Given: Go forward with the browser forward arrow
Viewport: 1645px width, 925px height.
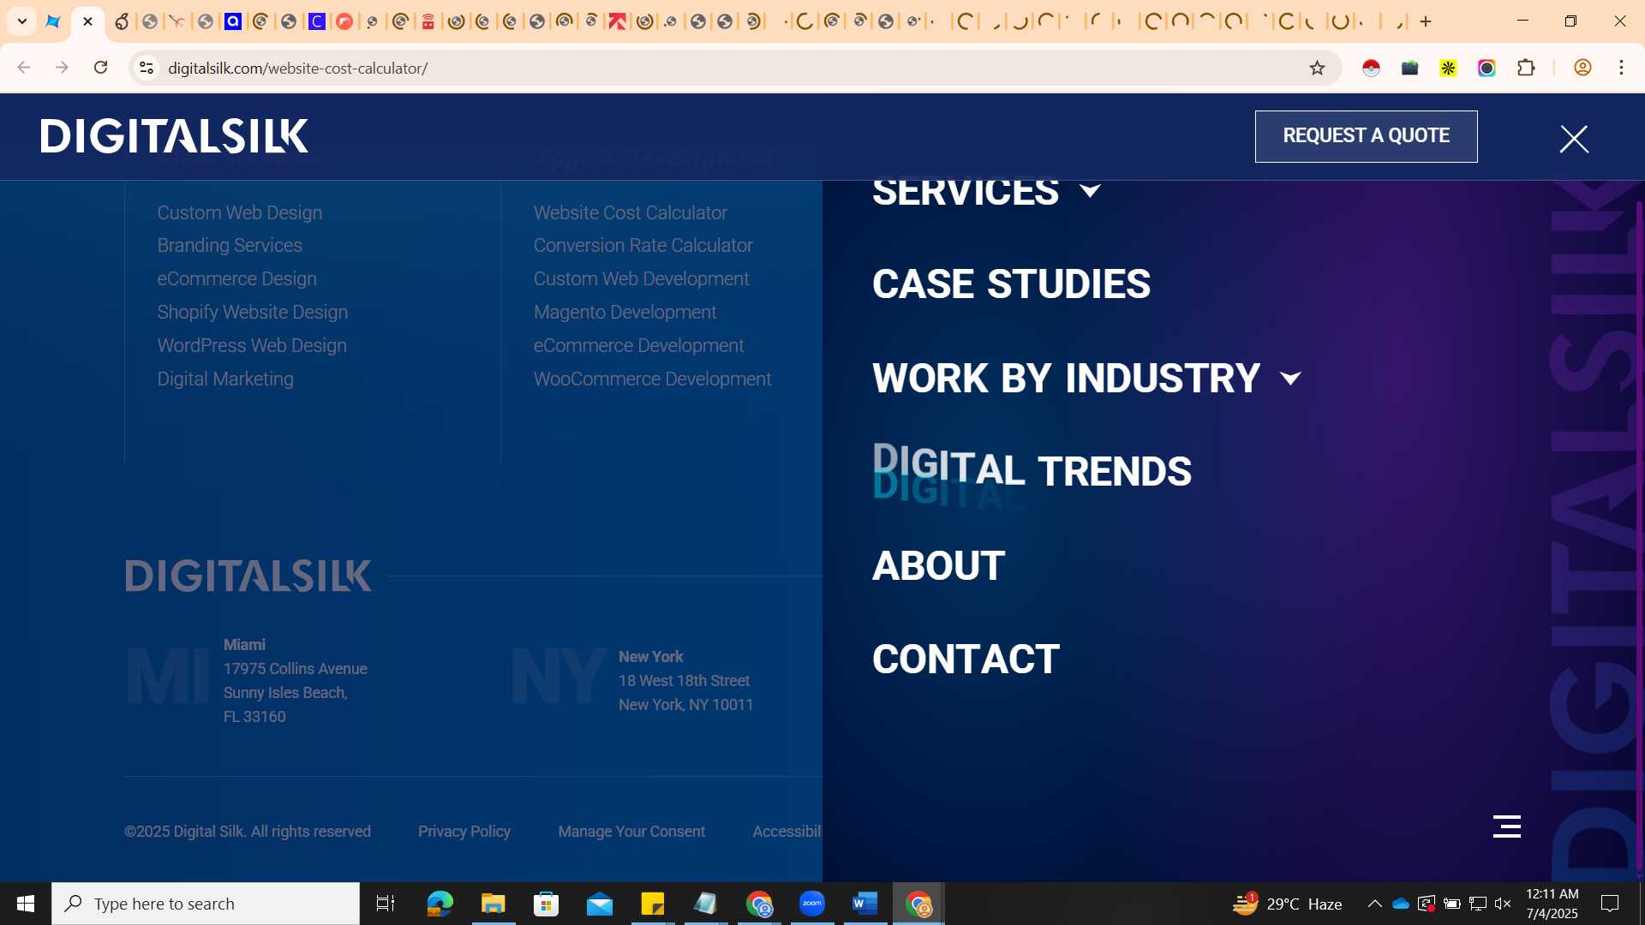Looking at the screenshot, I should (x=62, y=68).
